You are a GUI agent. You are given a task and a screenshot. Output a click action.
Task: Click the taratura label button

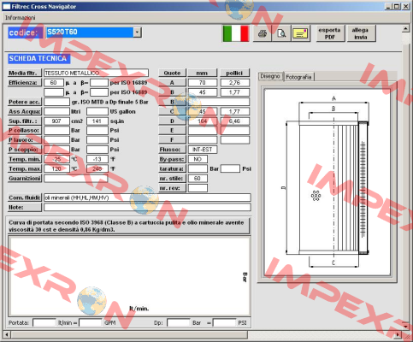click(x=172, y=168)
